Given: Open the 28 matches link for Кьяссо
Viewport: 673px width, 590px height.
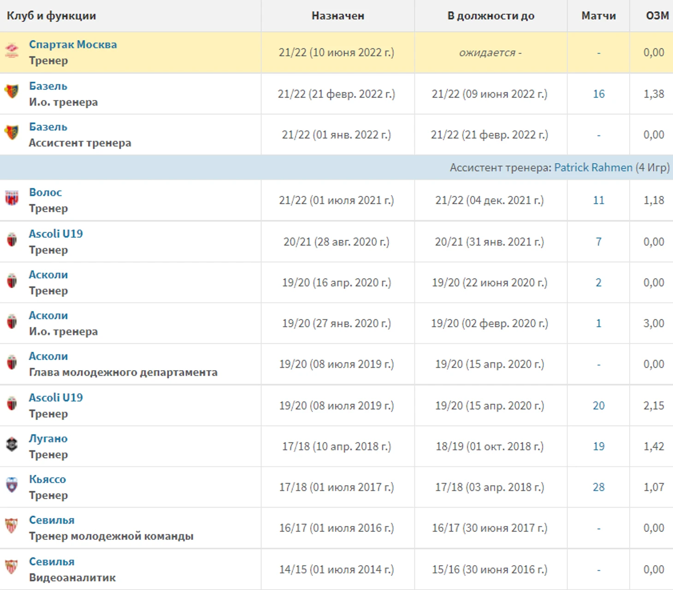Looking at the screenshot, I should coord(598,487).
